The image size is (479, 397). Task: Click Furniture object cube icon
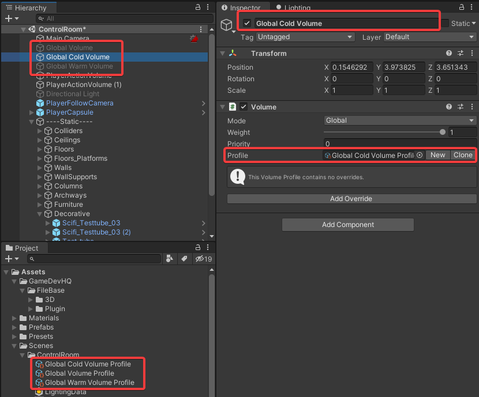48,205
